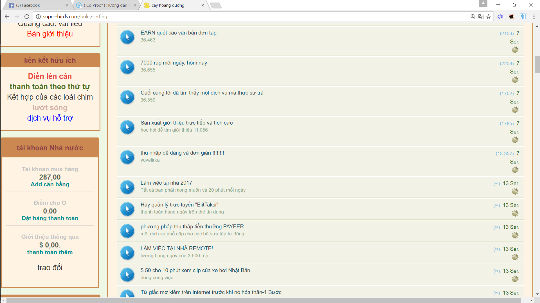The height and width of the screenshot is (303, 540).
Task: Click the address bar URL field
Action: tap(225, 17)
